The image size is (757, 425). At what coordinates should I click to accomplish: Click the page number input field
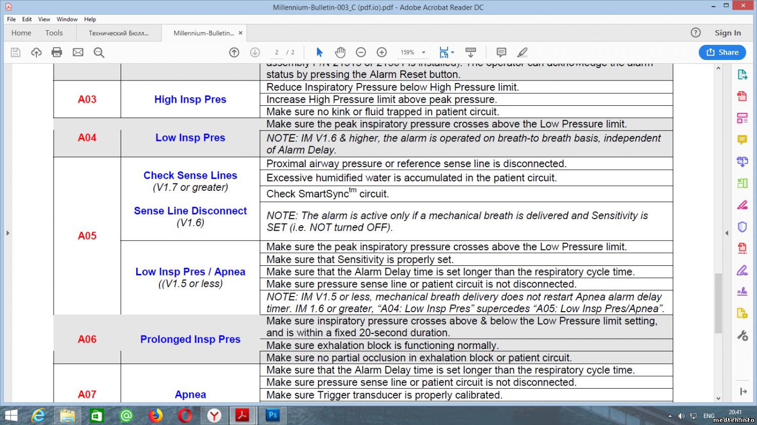click(x=277, y=52)
